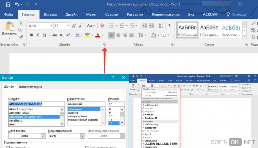Image resolution: width=258 pixels, height=148 pixels.
Task: Click the line spacing icon
Action: [x=141, y=35]
